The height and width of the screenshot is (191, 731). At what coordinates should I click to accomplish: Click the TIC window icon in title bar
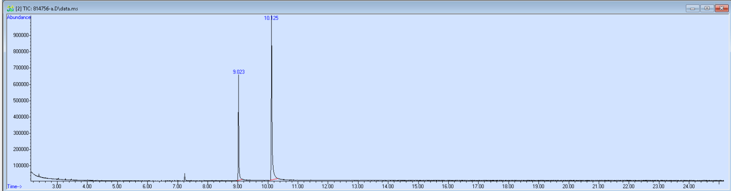click(x=10, y=8)
